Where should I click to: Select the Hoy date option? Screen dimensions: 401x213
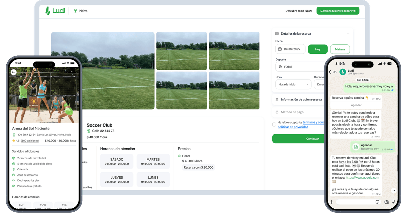[x=317, y=49]
